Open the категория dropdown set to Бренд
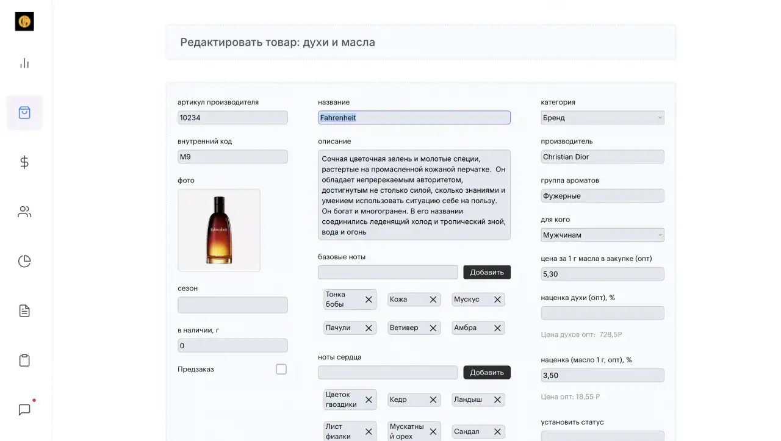The height and width of the screenshot is (441, 781). 602,118
